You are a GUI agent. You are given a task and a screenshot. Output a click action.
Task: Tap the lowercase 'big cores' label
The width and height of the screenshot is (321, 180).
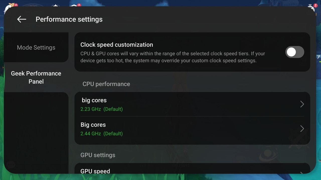(94, 100)
